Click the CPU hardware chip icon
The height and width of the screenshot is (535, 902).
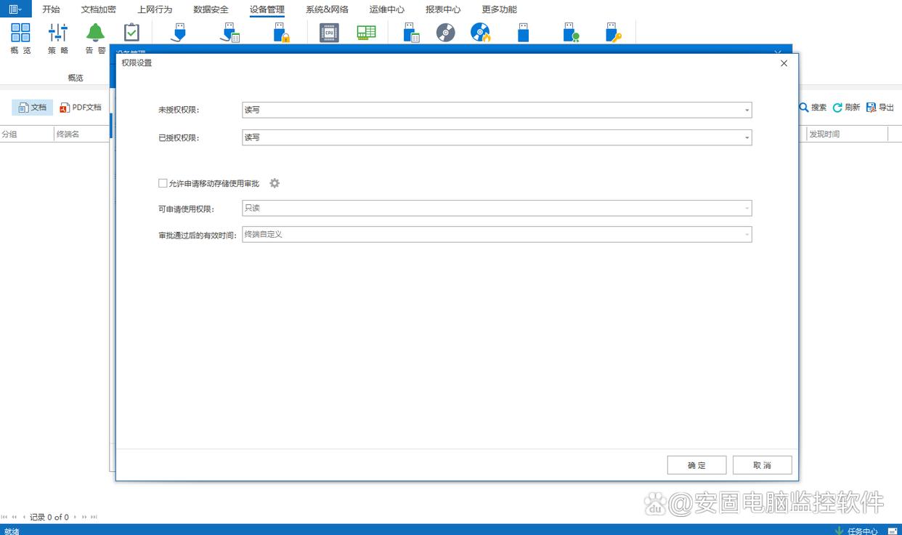[x=329, y=33]
